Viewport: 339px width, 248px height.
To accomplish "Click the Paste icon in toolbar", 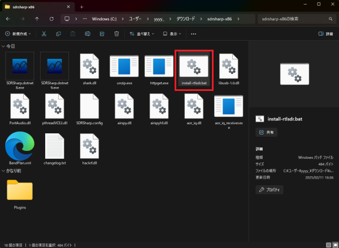I will (x=73, y=34).
